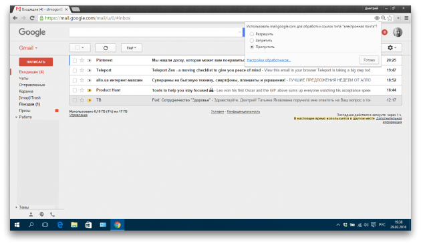The width and height of the screenshot is (421, 245).
Task: Select the allo.ua email checkbox
Action: coord(75,80)
